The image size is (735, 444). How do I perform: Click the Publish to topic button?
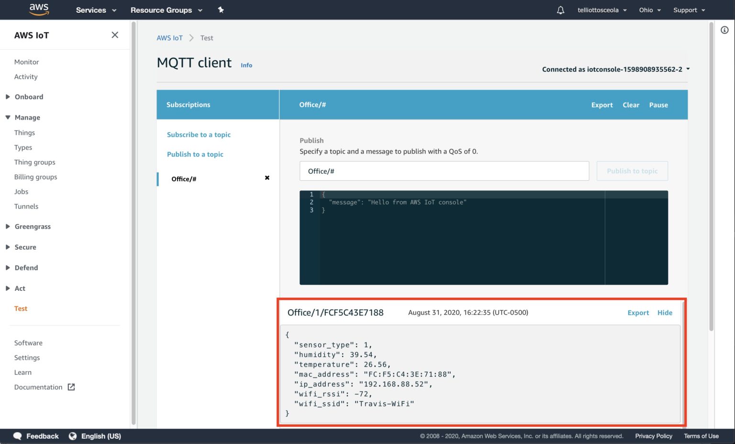pos(632,171)
